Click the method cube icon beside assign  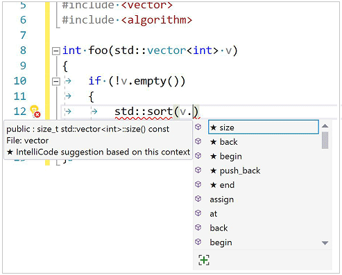[x=198, y=199]
